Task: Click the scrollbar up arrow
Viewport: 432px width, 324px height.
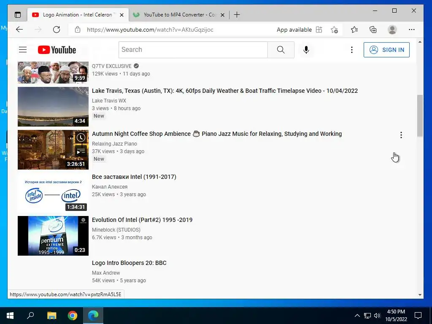Action: [420, 42]
